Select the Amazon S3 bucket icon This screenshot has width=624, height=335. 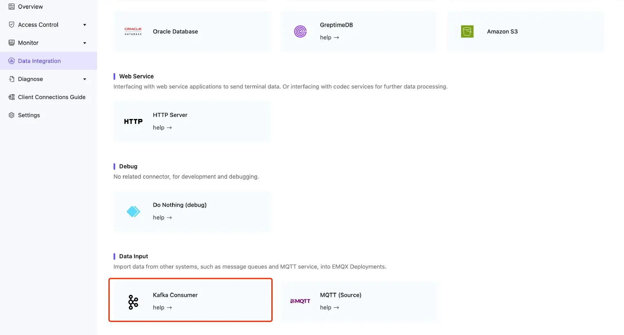click(x=467, y=31)
